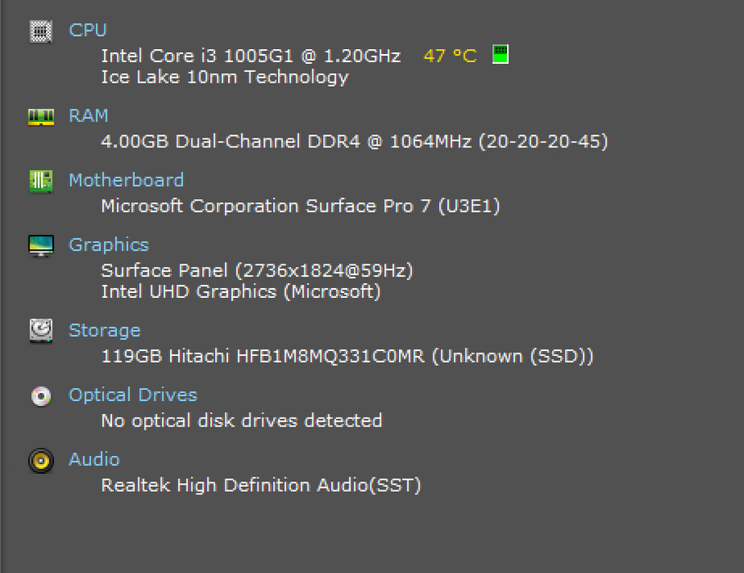Expand the Graphics section details
The image size is (744, 573).
click(109, 245)
